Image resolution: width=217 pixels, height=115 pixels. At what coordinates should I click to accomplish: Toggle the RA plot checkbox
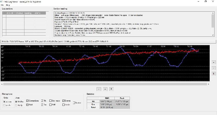42,101
